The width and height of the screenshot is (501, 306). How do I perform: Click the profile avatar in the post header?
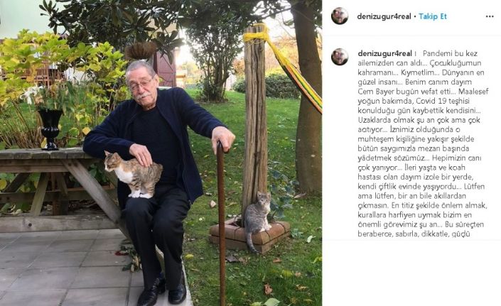click(x=340, y=16)
